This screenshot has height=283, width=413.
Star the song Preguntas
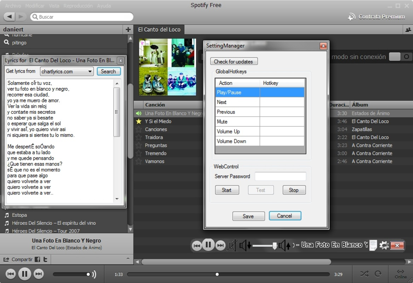tap(138, 145)
